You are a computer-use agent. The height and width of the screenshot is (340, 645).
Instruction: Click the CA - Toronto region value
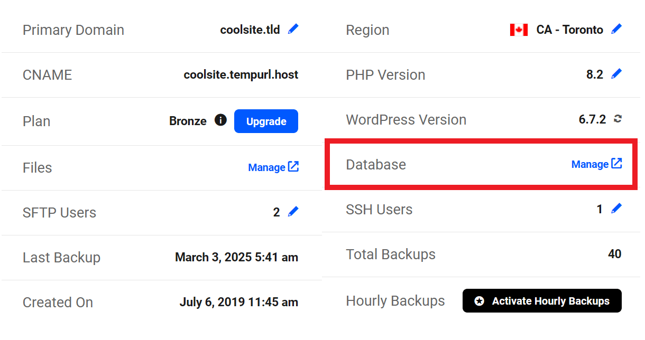(x=569, y=30)
